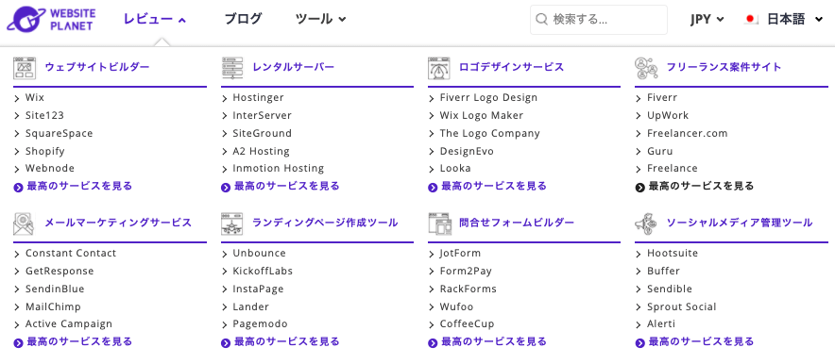Open the 日本語 language dropdown
The height and width of the screenshot is (364, 835).
coord(795,20)
